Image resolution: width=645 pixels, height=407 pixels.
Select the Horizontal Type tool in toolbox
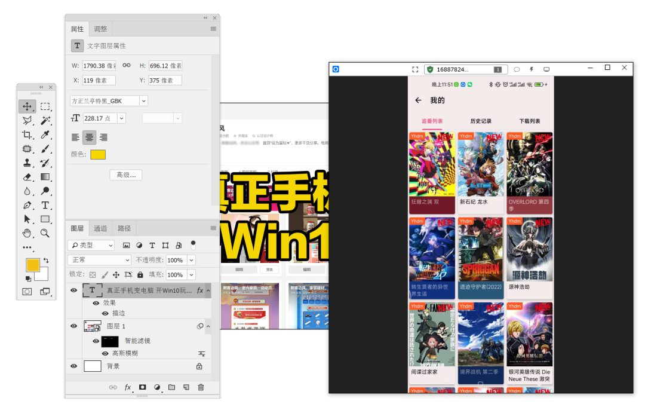coord(45,205)
